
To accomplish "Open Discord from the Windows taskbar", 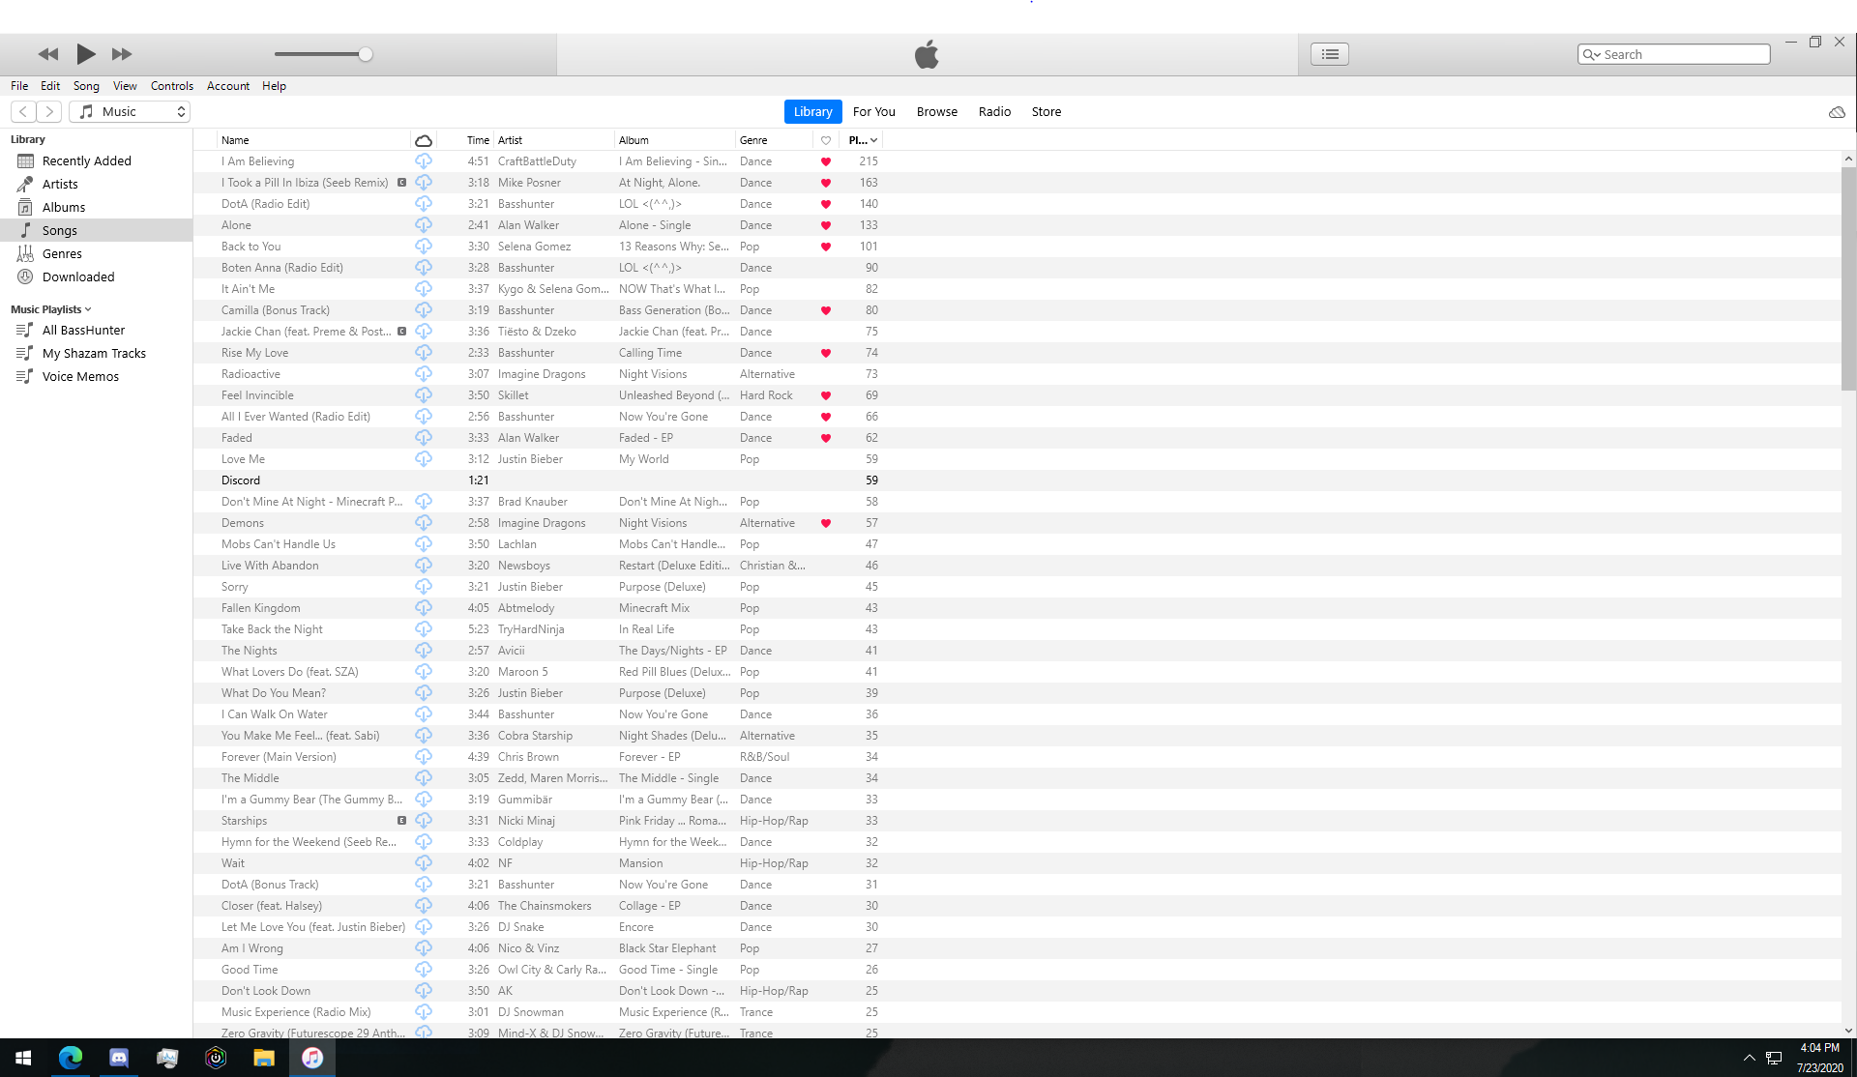I will pyautogui.click(x=119, y=1058).
